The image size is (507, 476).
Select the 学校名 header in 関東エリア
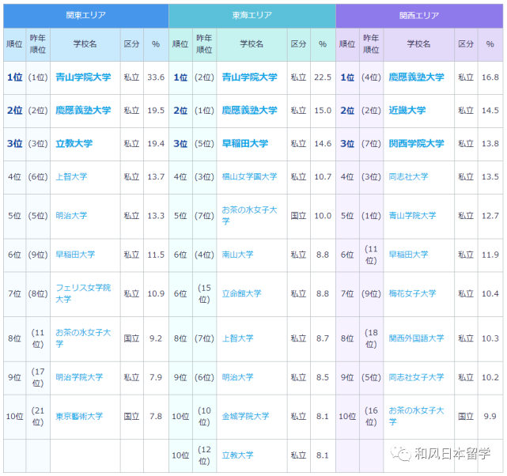coord(85,44)
